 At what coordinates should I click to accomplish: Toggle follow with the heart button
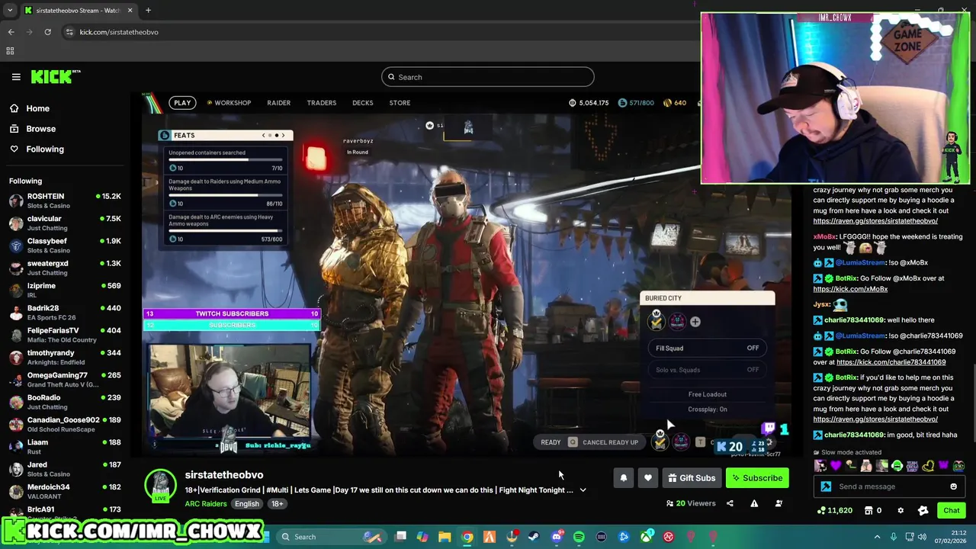pyautogui.click(x=648, y=478)
